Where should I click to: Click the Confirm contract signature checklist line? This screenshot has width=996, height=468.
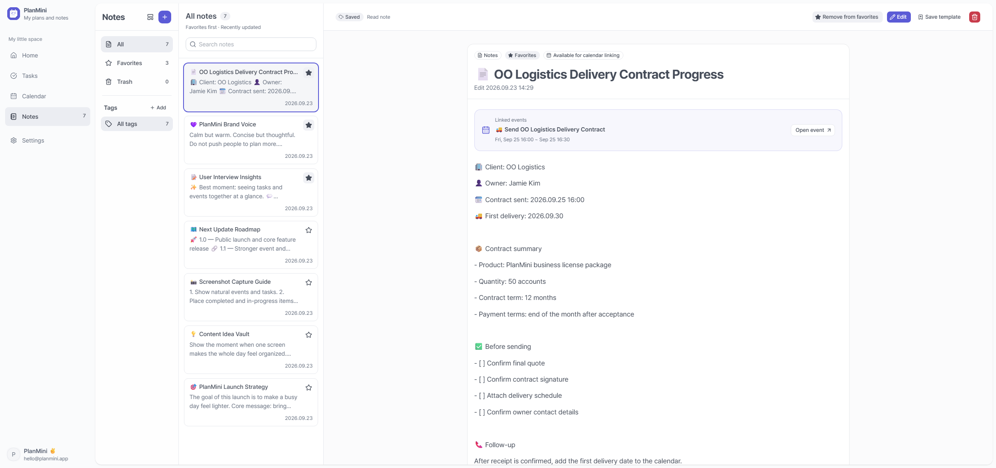pyautogui.click(x=521, y=379)
